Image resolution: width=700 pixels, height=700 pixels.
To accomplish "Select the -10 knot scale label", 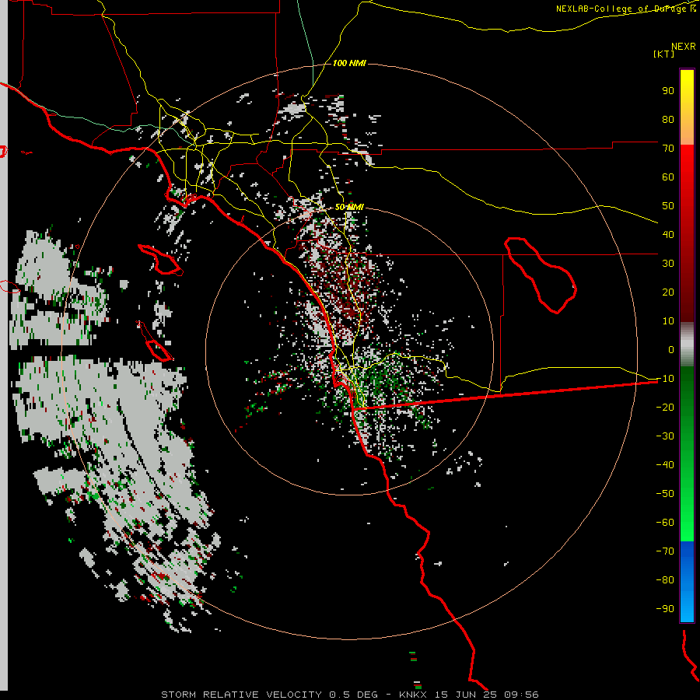I will click(665, 379).
